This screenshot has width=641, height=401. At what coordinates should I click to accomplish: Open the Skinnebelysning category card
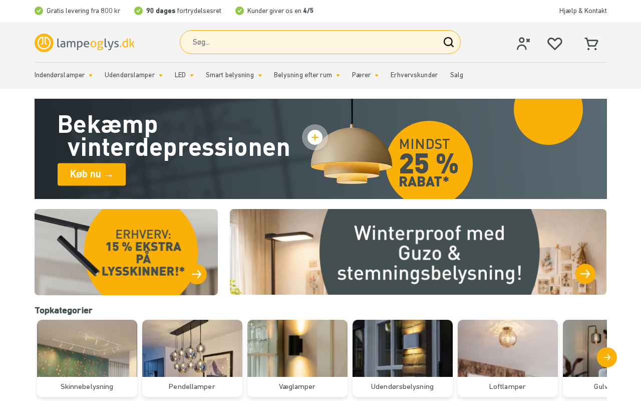tap(87, 358)
